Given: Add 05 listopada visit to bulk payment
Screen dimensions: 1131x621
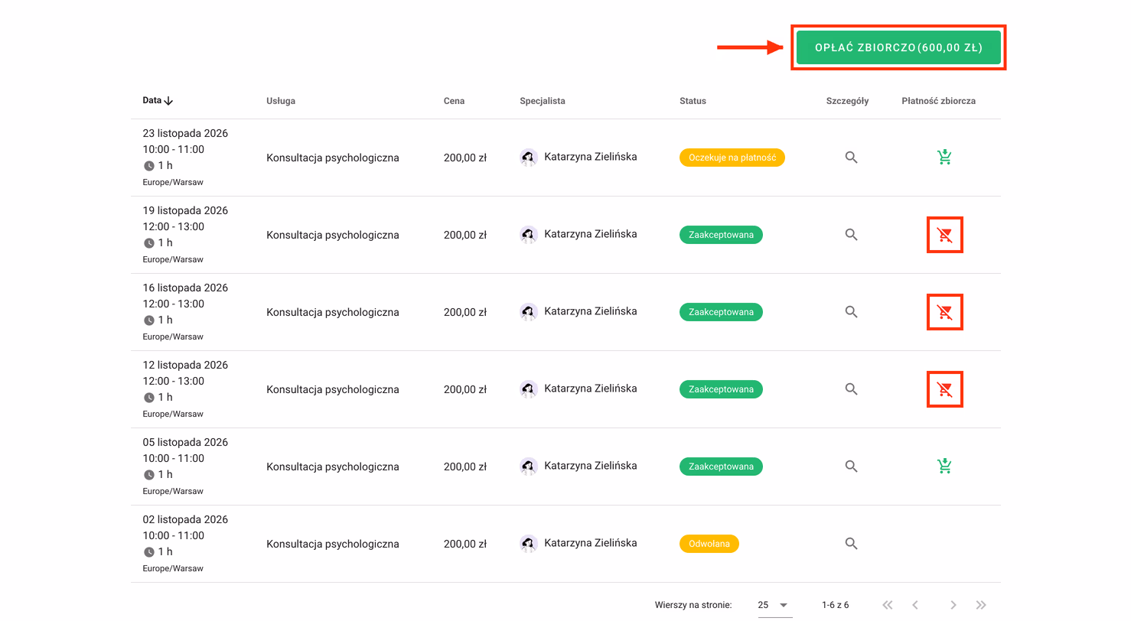Looking at the screenshot, I should point(944,467).
